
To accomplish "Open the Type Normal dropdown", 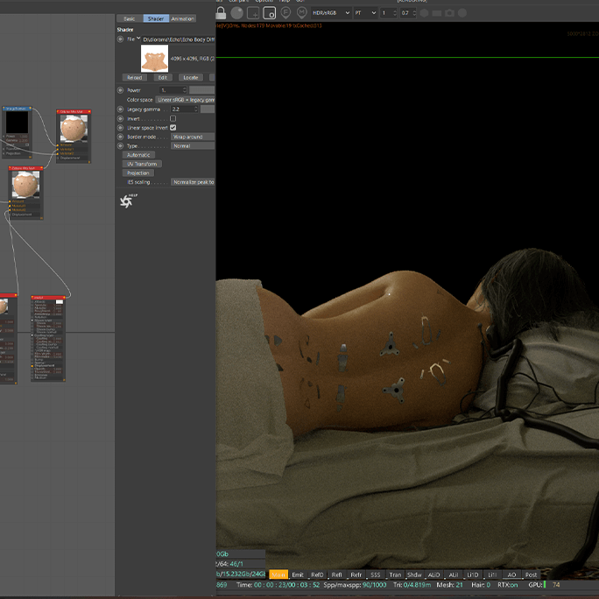I will (193, 146).
